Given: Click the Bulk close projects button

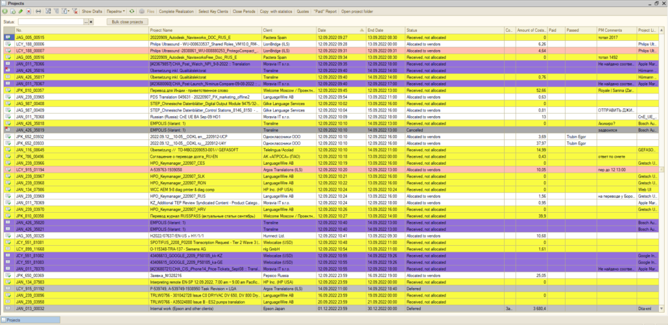Looking at the screenshot, I should [128, 22].
